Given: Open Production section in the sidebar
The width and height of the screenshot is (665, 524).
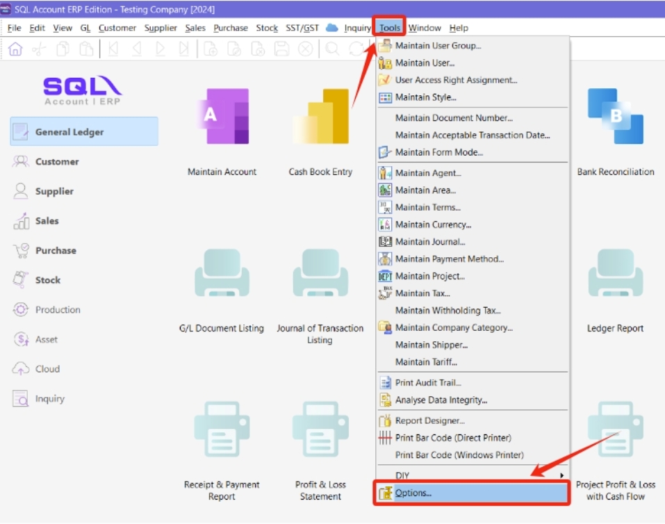Looking at the screenshot, I should (x=58, y=310).
